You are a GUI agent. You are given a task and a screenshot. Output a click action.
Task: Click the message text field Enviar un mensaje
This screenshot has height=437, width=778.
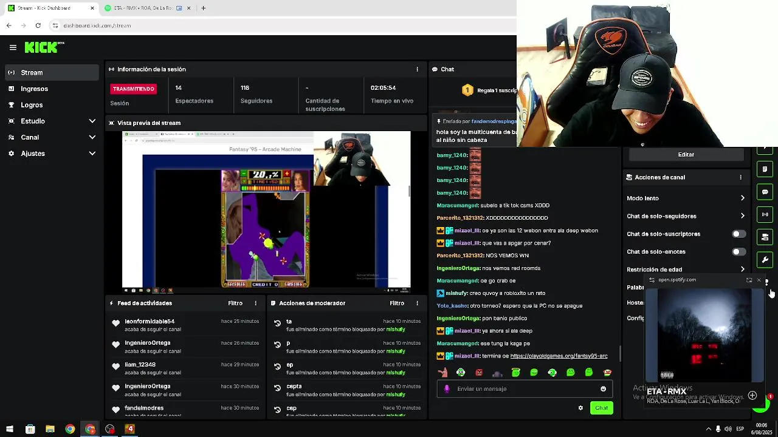[526, 389]
